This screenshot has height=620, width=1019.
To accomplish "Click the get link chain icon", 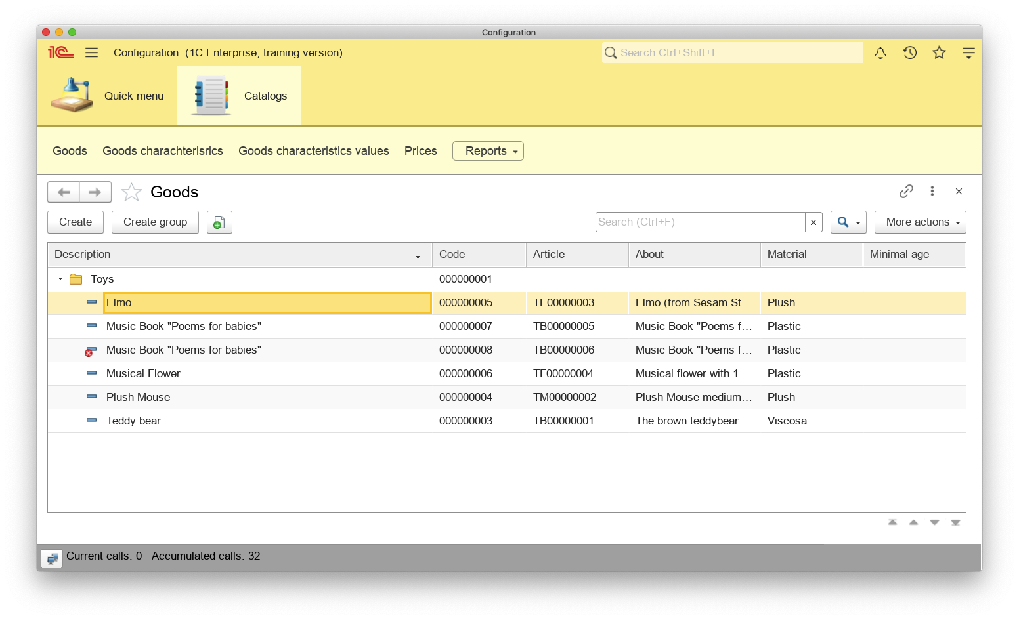I will [x=906, y=191].
